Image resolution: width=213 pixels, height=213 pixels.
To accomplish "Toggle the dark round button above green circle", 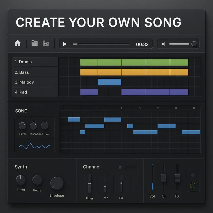I will click(x=193, y=175).
